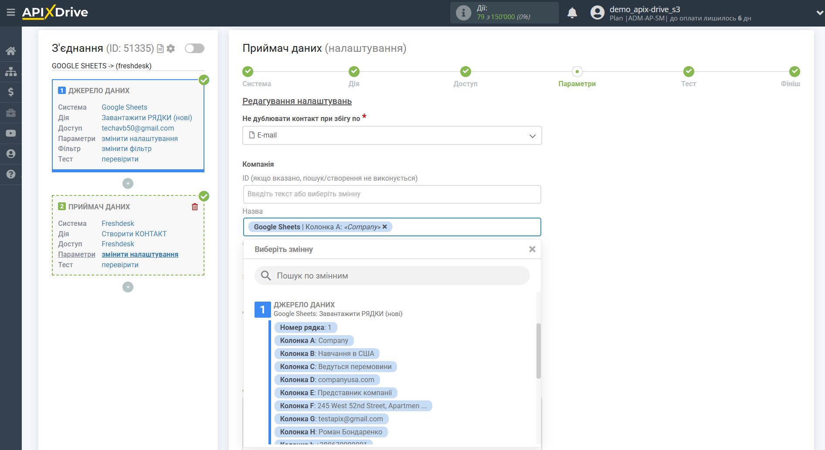Open the help question icon

pyautogui.click(x=11, y=174)
